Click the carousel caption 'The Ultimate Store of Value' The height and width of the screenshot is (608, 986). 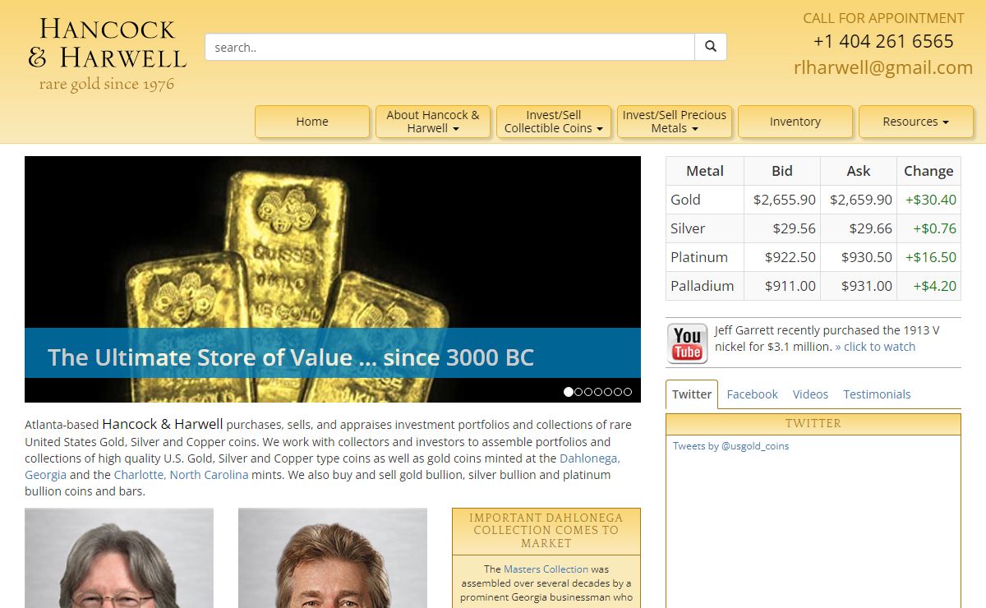point(291,357)
